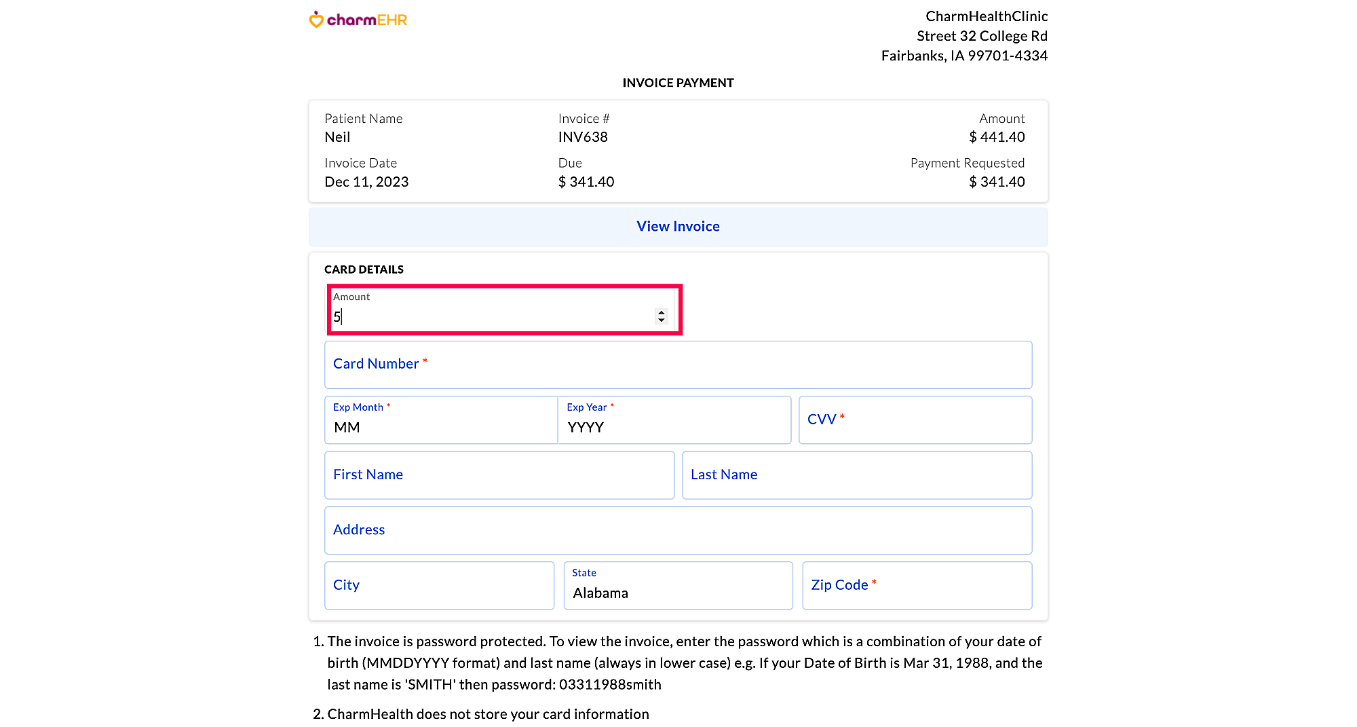Click the charmEHR logo
Viewport: 1357px width, 727px height.
[x=358, y=18]
